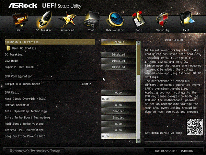Open the H/W Monitor radar icon

[x=115, y=21]
